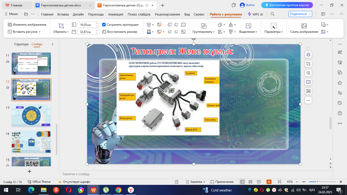
Task: Switch to the Structure pane tab
Action: click(21, 44)
